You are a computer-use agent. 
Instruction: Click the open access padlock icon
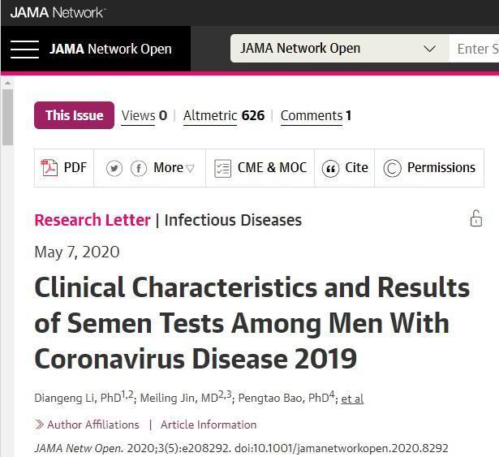pyautogui.click(x=476, y=218)
